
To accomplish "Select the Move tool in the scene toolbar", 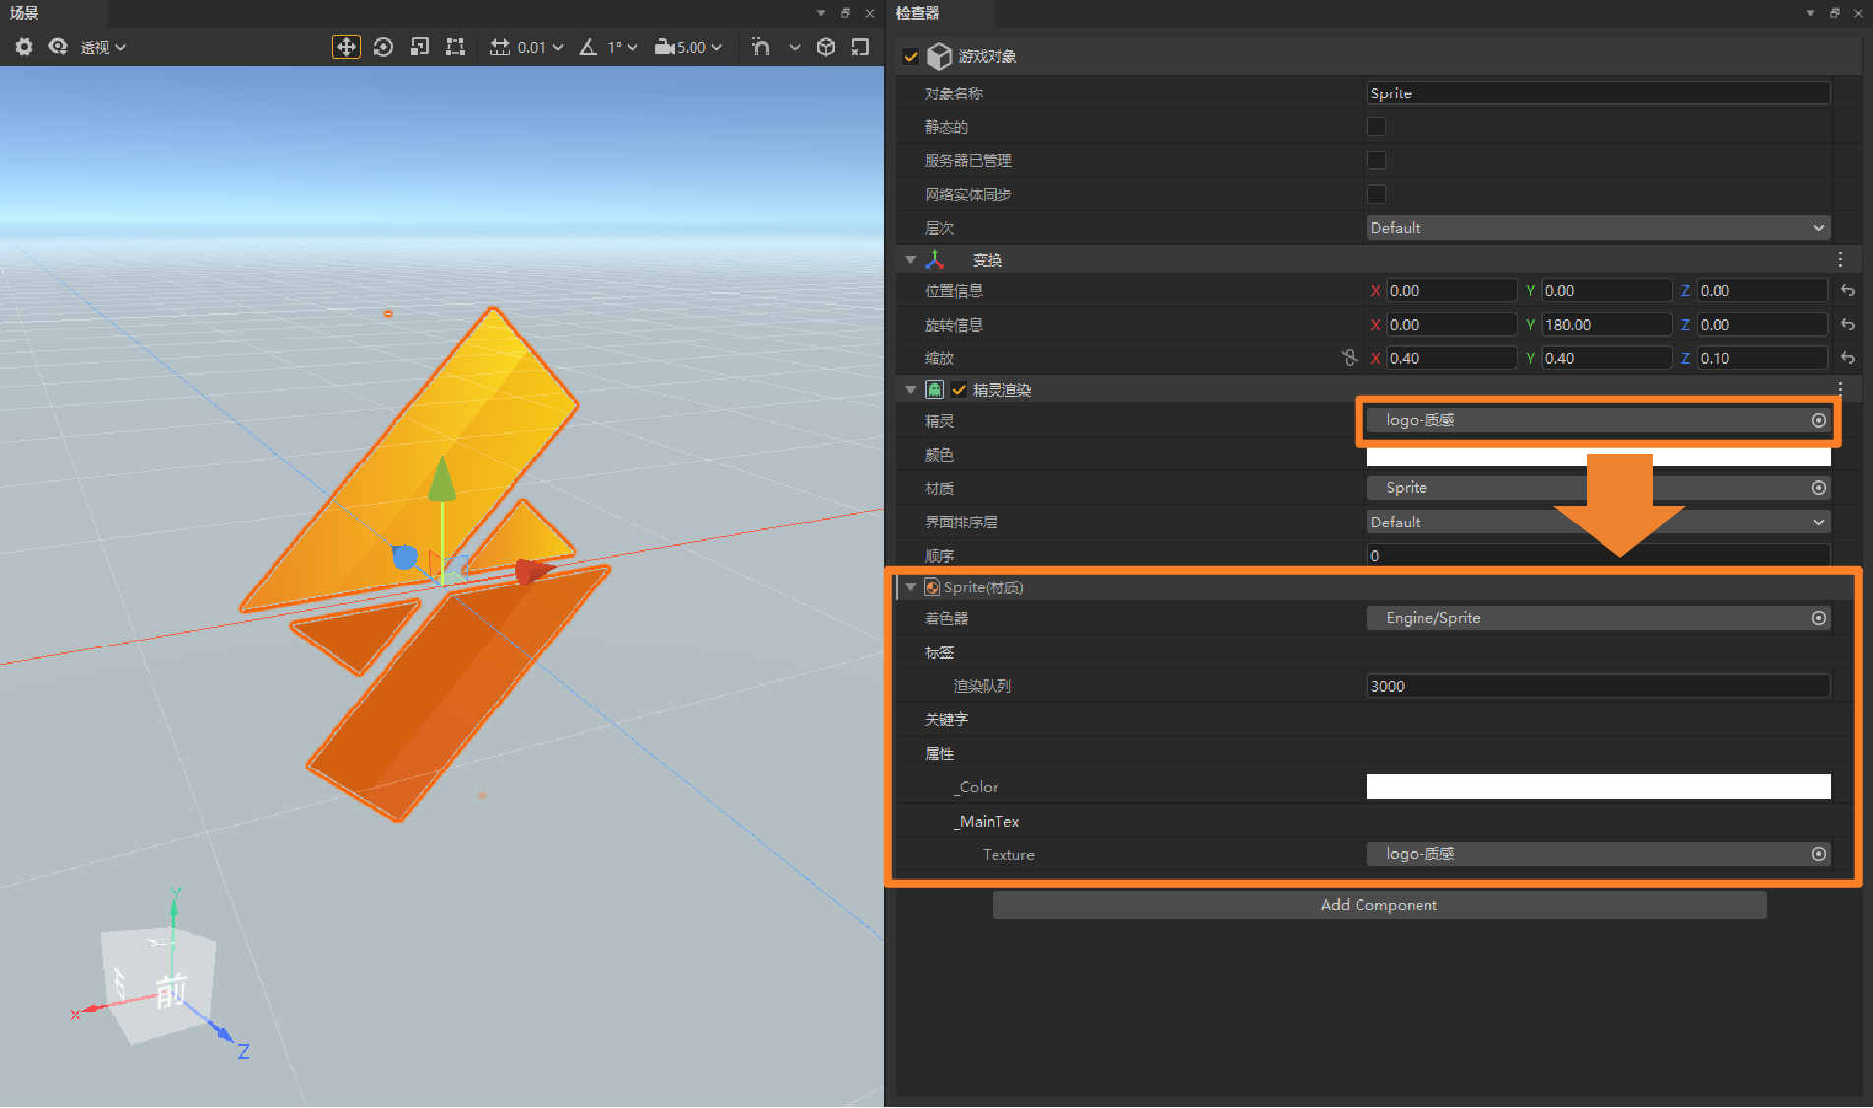I will click(346, 46).
